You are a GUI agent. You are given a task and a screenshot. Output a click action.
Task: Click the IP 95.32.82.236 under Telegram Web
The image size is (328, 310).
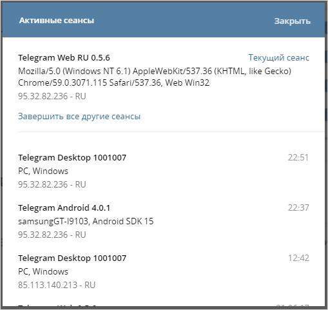point(52,96)
